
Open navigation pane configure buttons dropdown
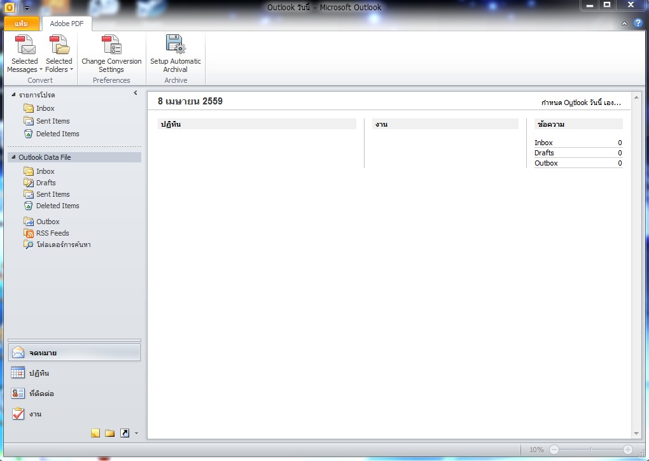pos(137,434)
